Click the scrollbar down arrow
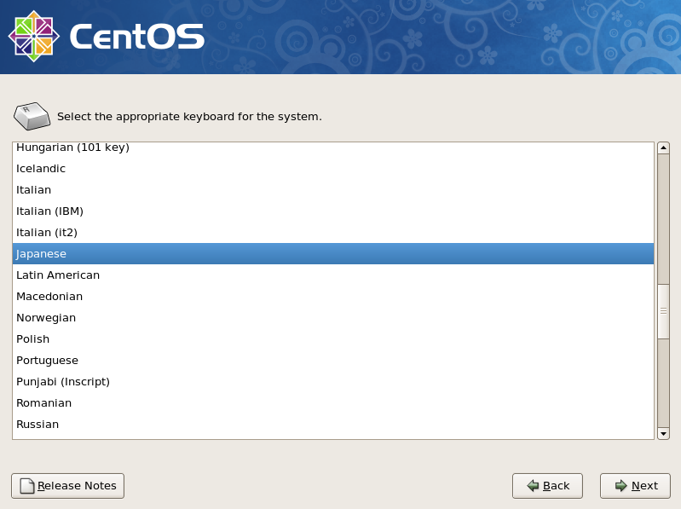Screen dimensions: 681x509 click(x=663, y=433)
